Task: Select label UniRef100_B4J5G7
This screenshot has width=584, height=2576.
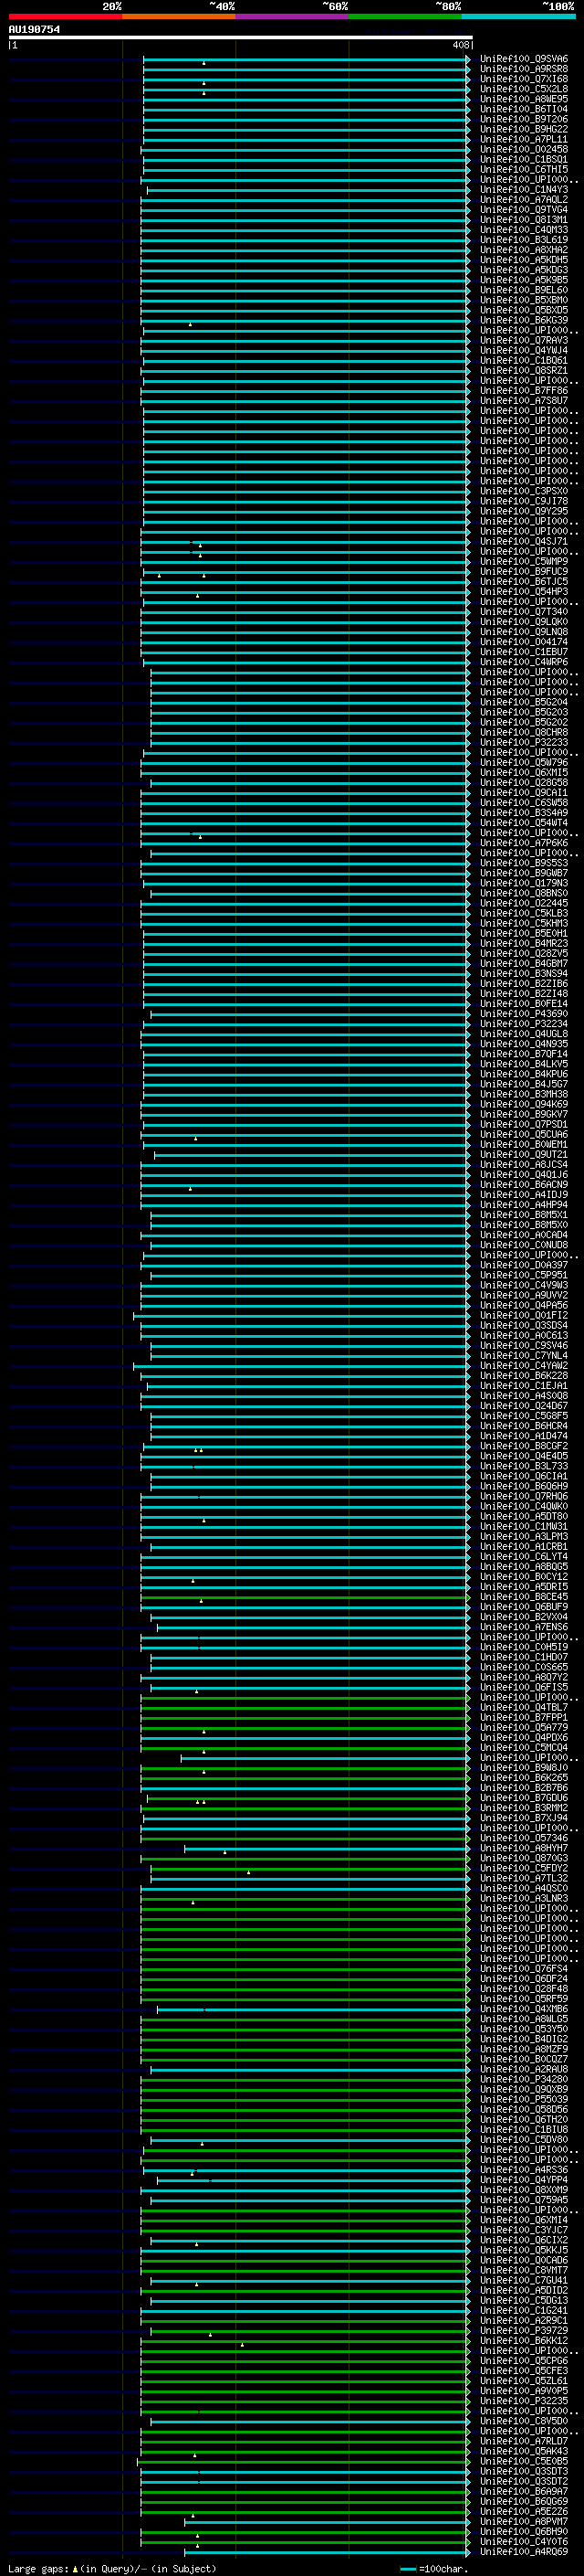Action: coord(523,1083)
